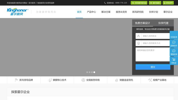Click the flame icon for 销量遥遥领先

pos(117,80)
